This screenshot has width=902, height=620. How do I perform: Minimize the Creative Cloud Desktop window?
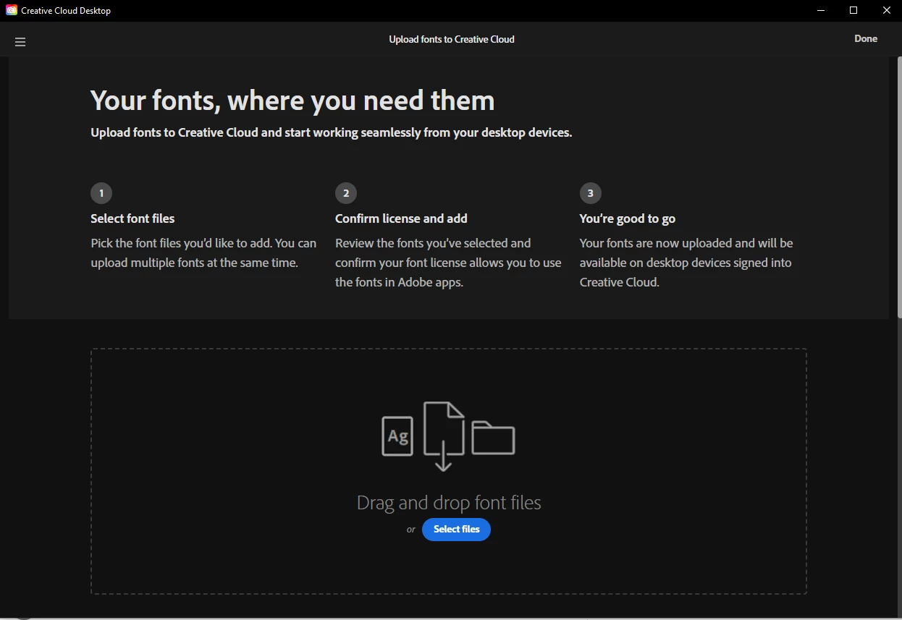tap(821, 11)
